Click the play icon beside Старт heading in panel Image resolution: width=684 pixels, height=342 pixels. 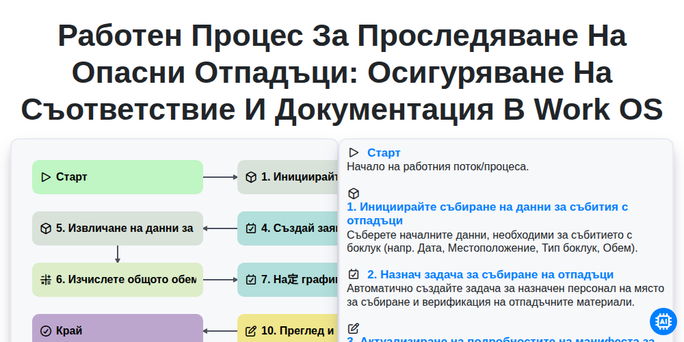(x=354, y=153)
